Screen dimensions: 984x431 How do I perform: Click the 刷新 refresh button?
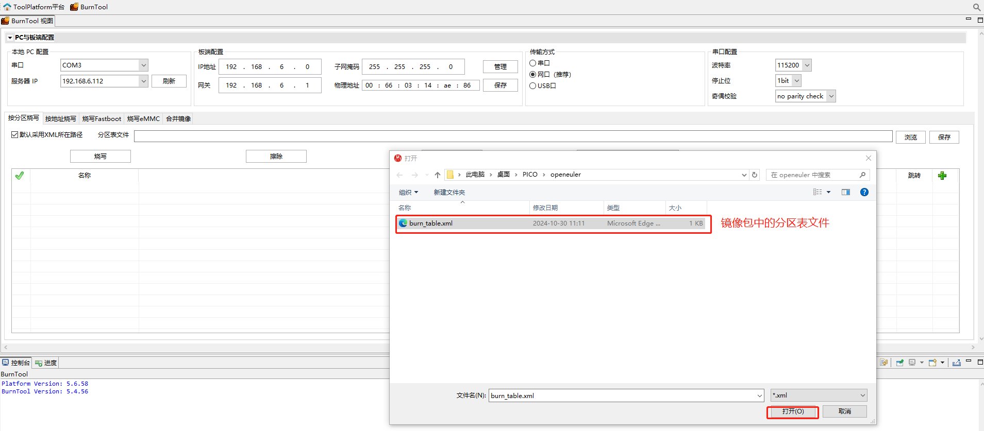coord(169,81)
